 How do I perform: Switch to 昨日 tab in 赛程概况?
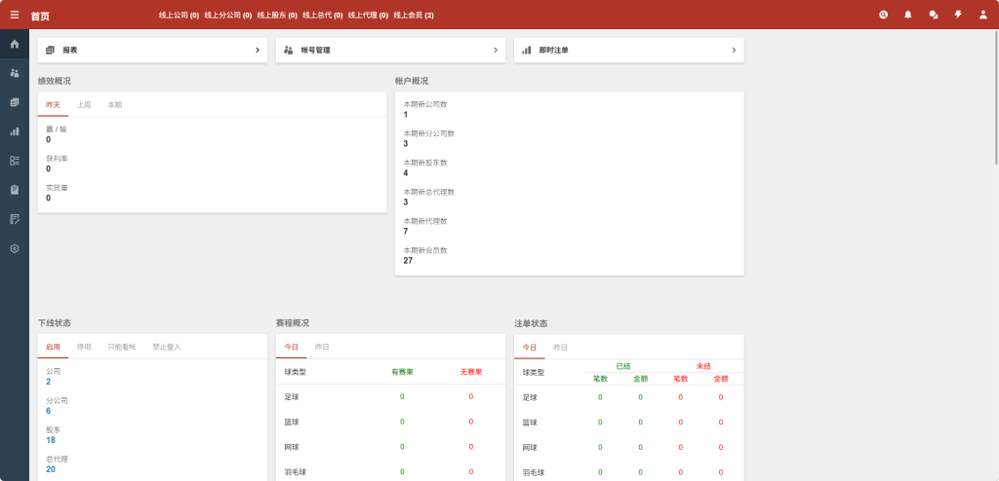coord(322,347)
